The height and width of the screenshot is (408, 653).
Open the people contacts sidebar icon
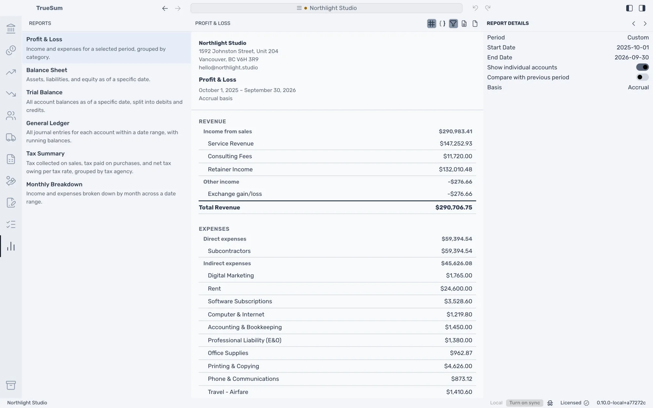click(11, 116)
